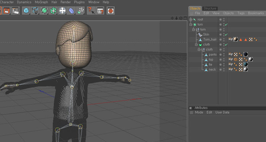
Task: Add a deformer with blue capsule icon
Action: pyautogui.click(x=71, y=11)
